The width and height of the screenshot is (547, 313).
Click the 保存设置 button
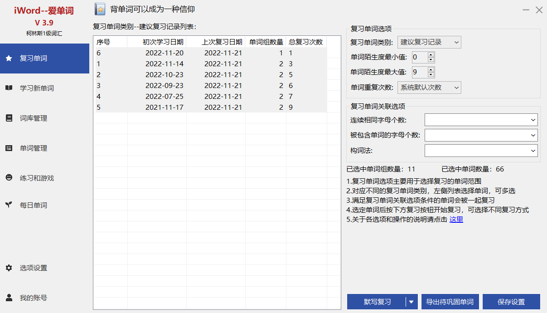pyautogui.click(x=511, y=302)
